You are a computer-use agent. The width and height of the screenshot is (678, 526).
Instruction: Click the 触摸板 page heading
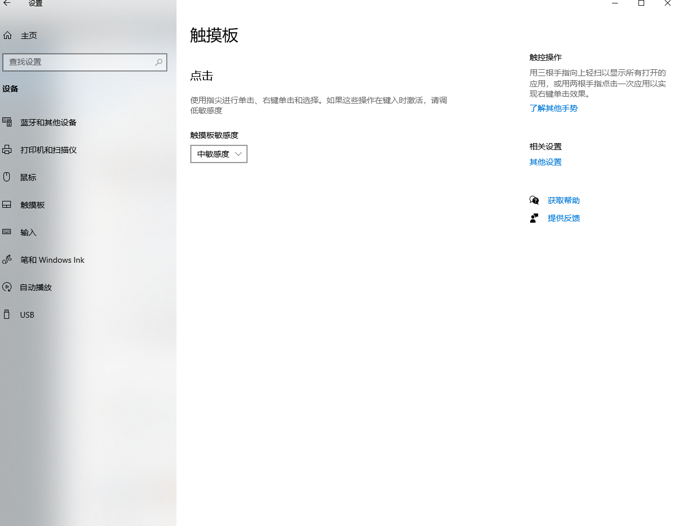[214, 35]
